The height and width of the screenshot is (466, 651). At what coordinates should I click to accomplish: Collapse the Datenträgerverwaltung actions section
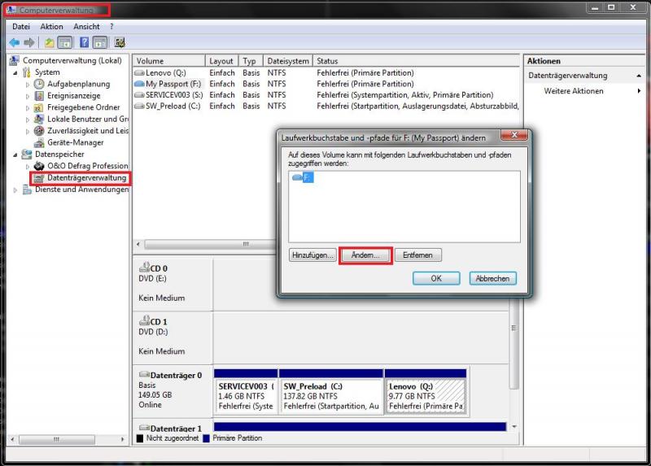[639, 76]
